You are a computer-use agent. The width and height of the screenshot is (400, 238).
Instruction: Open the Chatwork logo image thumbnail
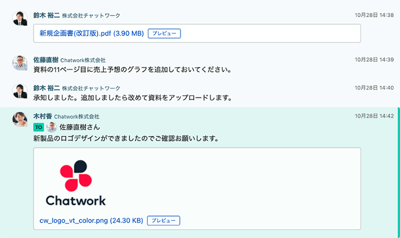tap(76, 184)
